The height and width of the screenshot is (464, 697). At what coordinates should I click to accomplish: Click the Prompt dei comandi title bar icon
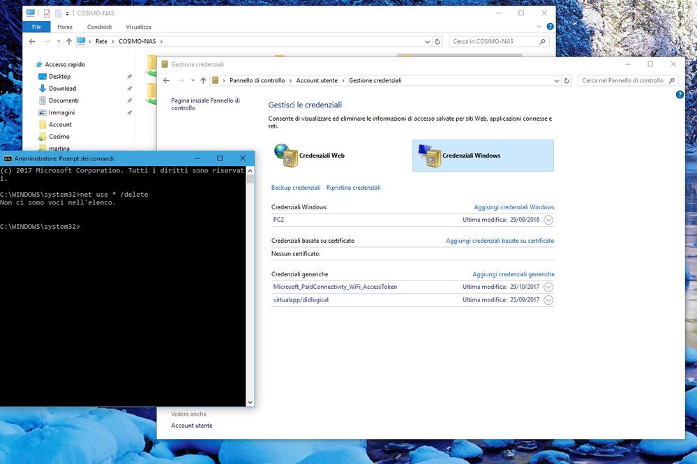8,158
